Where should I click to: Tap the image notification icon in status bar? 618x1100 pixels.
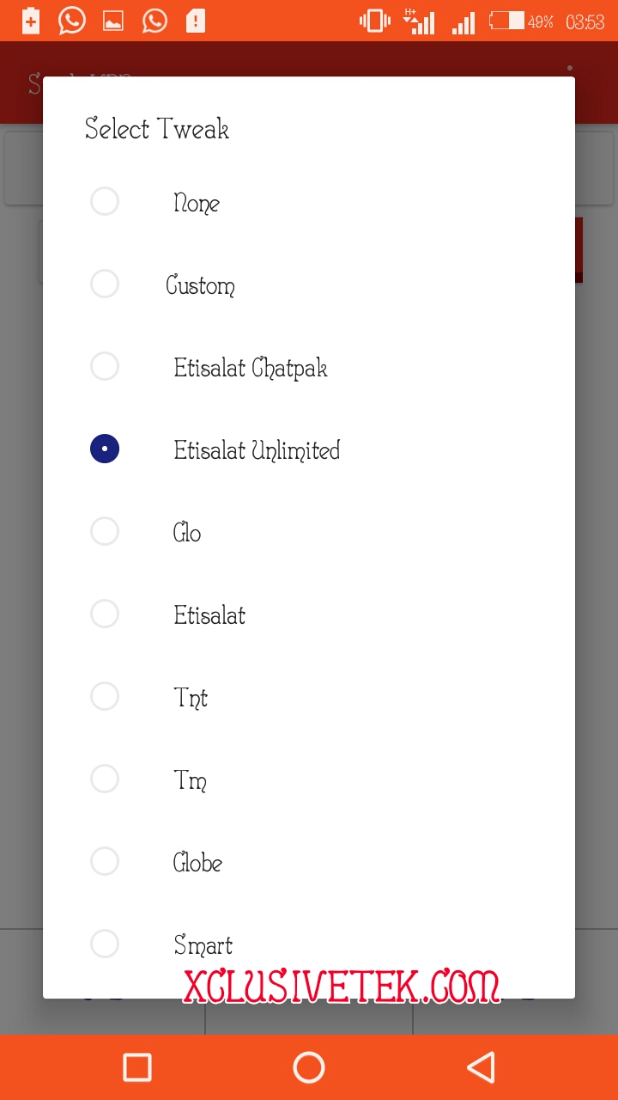[x=113, y=21]
